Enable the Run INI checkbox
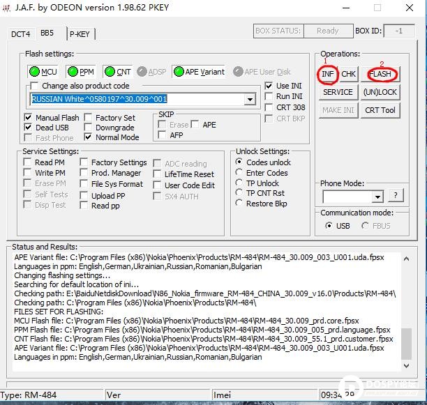427x405 pixels. click(269, 96)
